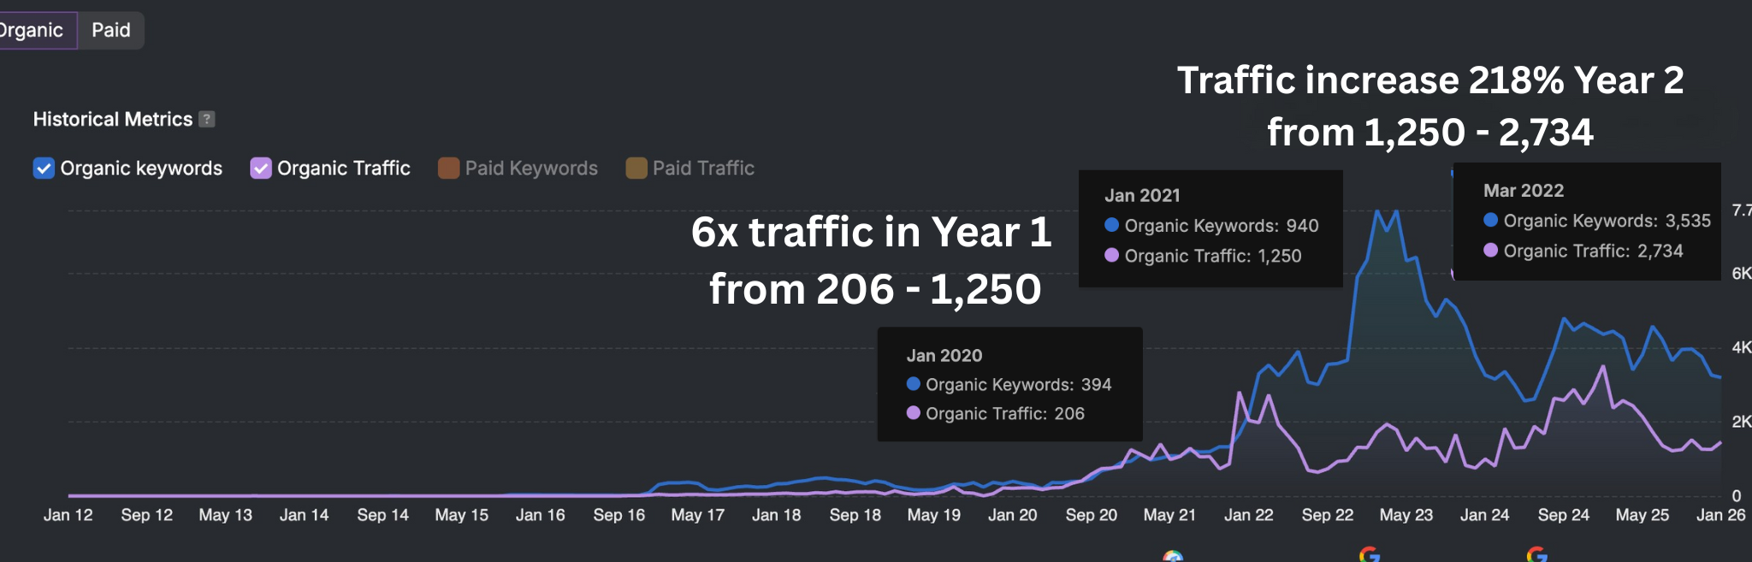Click the Jan 2021 tooltip box
The height and width of the screenshot is (562, 1752).
[1210, 228]
